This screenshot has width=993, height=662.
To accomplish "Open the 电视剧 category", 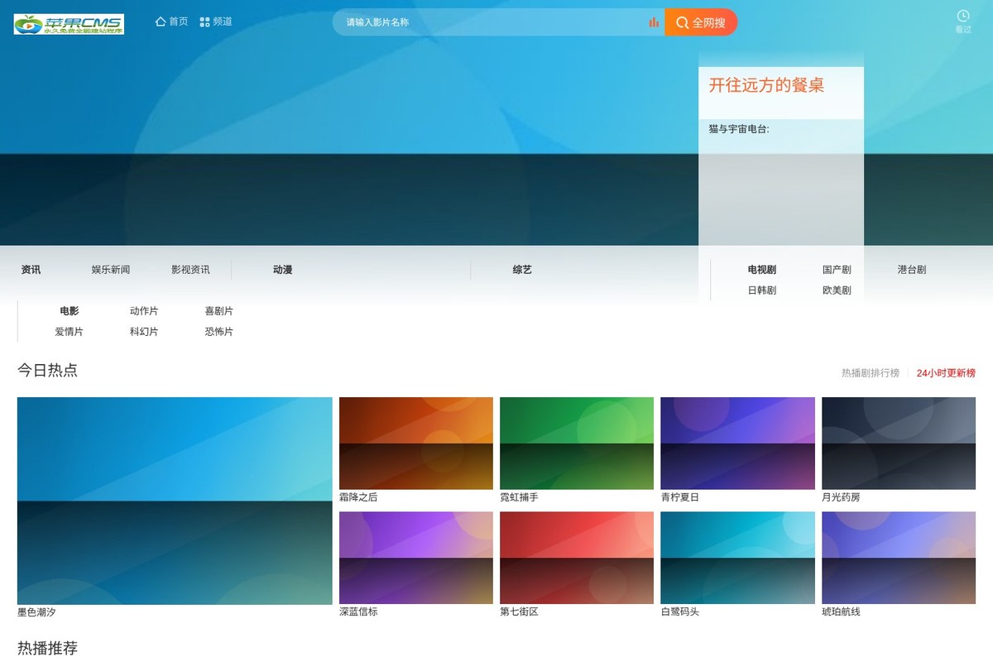I will 762,270.
